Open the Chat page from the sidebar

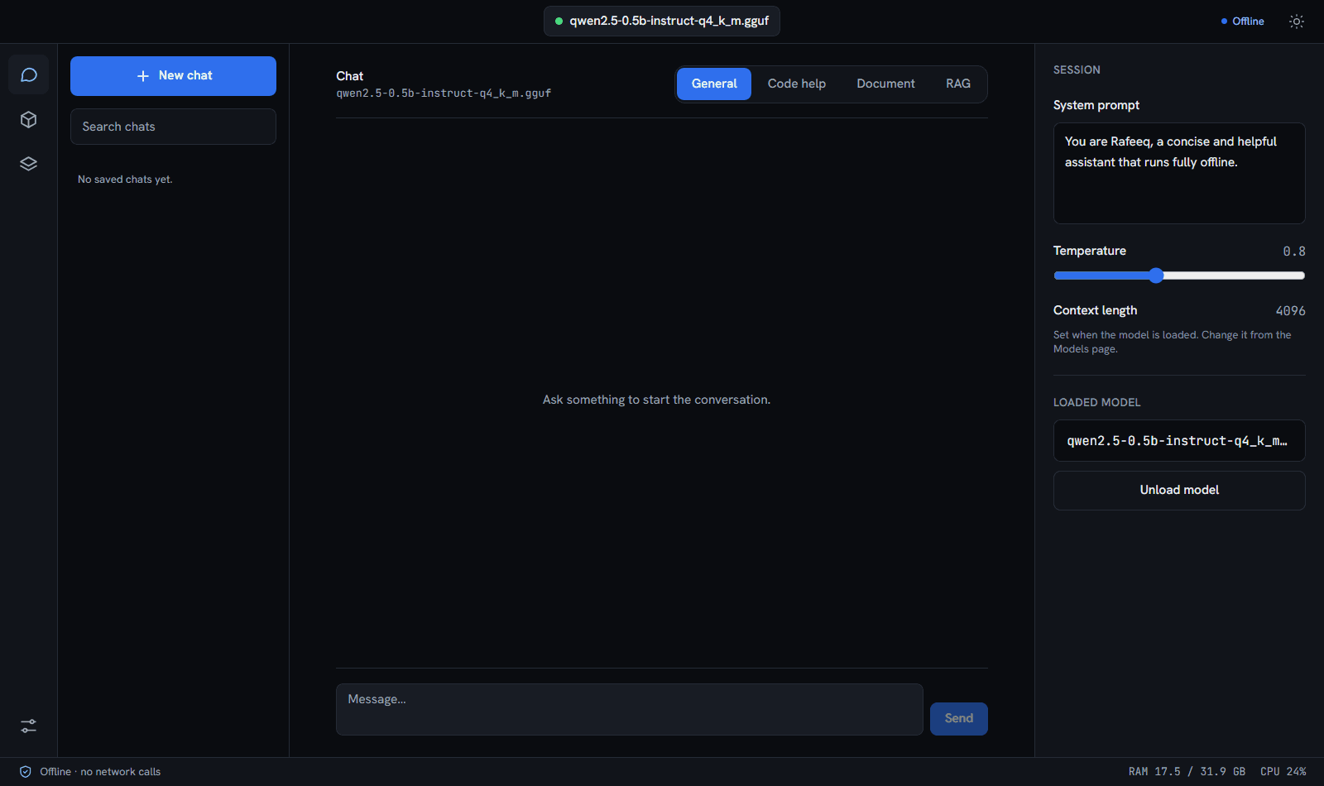(x=28, y=75)
